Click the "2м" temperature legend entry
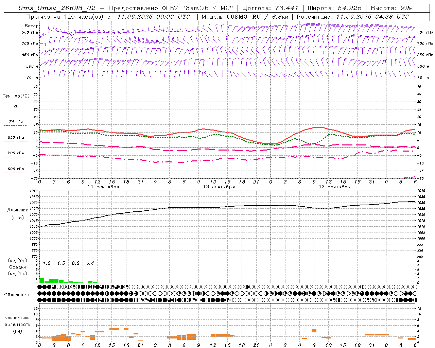This screenshot has width=435, height=348. click(16, 106)
